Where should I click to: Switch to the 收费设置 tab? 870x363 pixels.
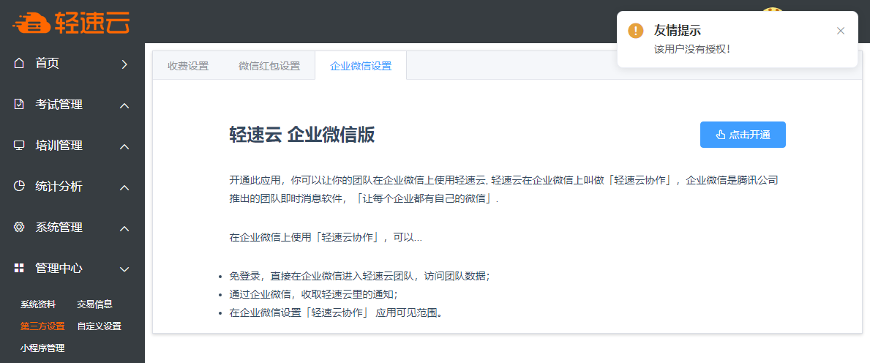point(188,66)
